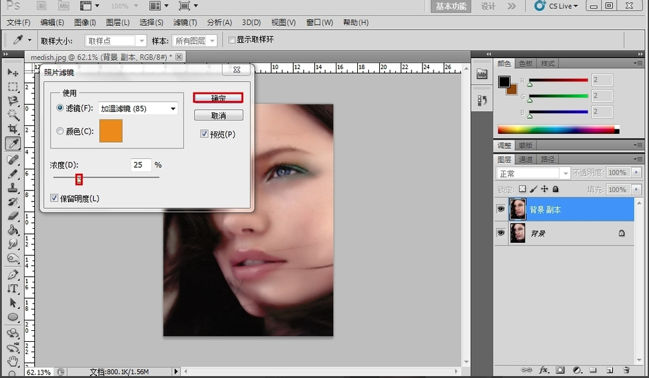Click the add layer mask icon
Viewport: 649px width, 378px height.
[560, 370]
